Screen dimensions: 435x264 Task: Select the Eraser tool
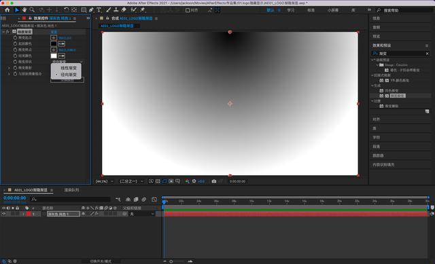click(x=124, y=10)
